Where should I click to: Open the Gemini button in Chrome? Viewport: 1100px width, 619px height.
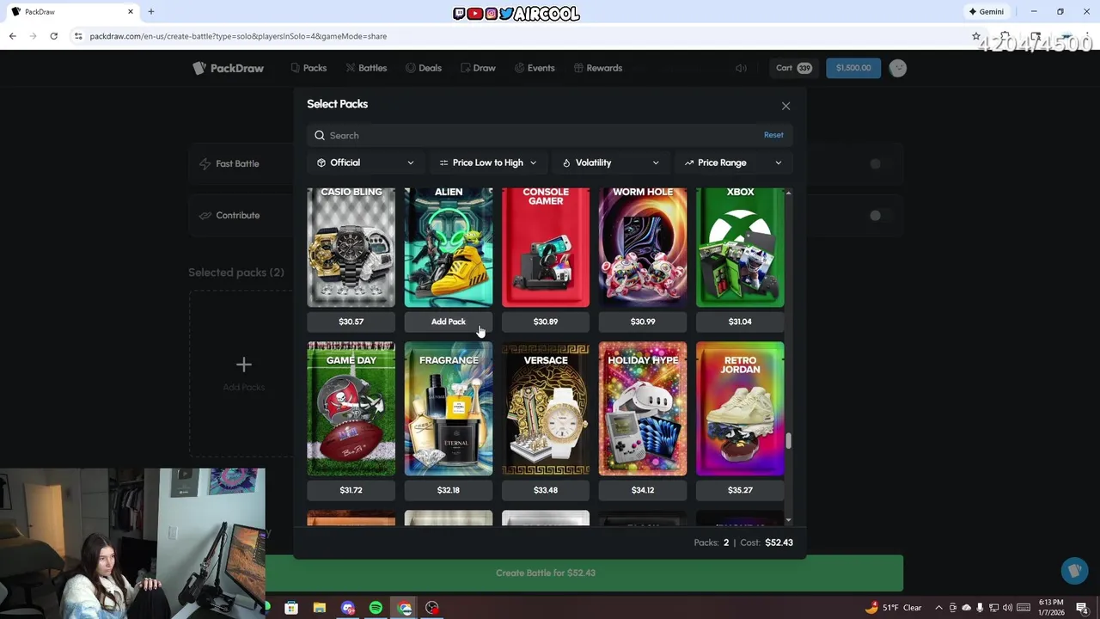[x=987, y=12]
